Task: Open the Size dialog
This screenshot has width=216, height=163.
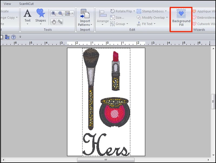Action: pos(117,18)
